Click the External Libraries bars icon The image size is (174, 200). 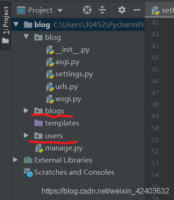(28, 160)
